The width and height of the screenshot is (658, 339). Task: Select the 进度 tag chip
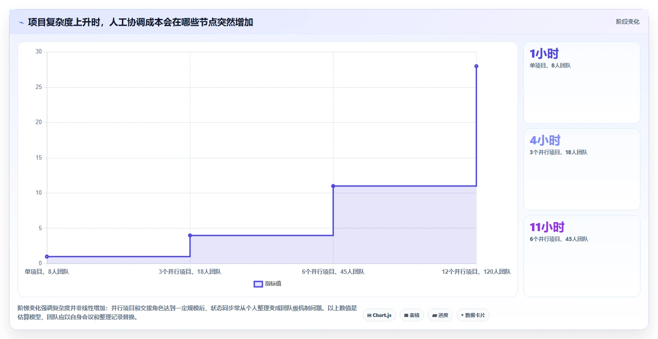point(440,315)
